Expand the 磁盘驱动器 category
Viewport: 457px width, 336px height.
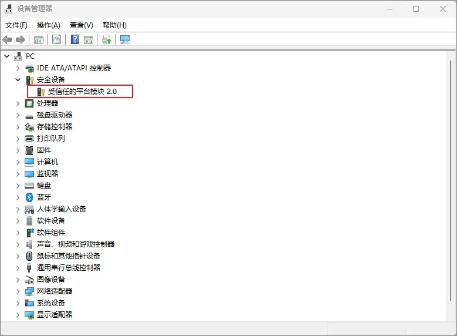pos(18,115)
